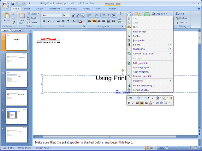
Task: Open Line Spacing options in ribbon
Action: click(x=114, y=15)
